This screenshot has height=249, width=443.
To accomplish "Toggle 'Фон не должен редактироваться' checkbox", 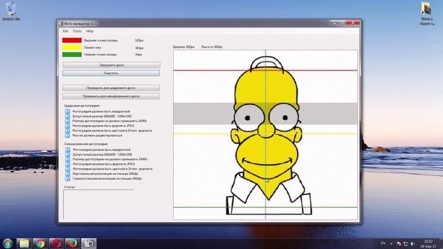I will (67, 136).
